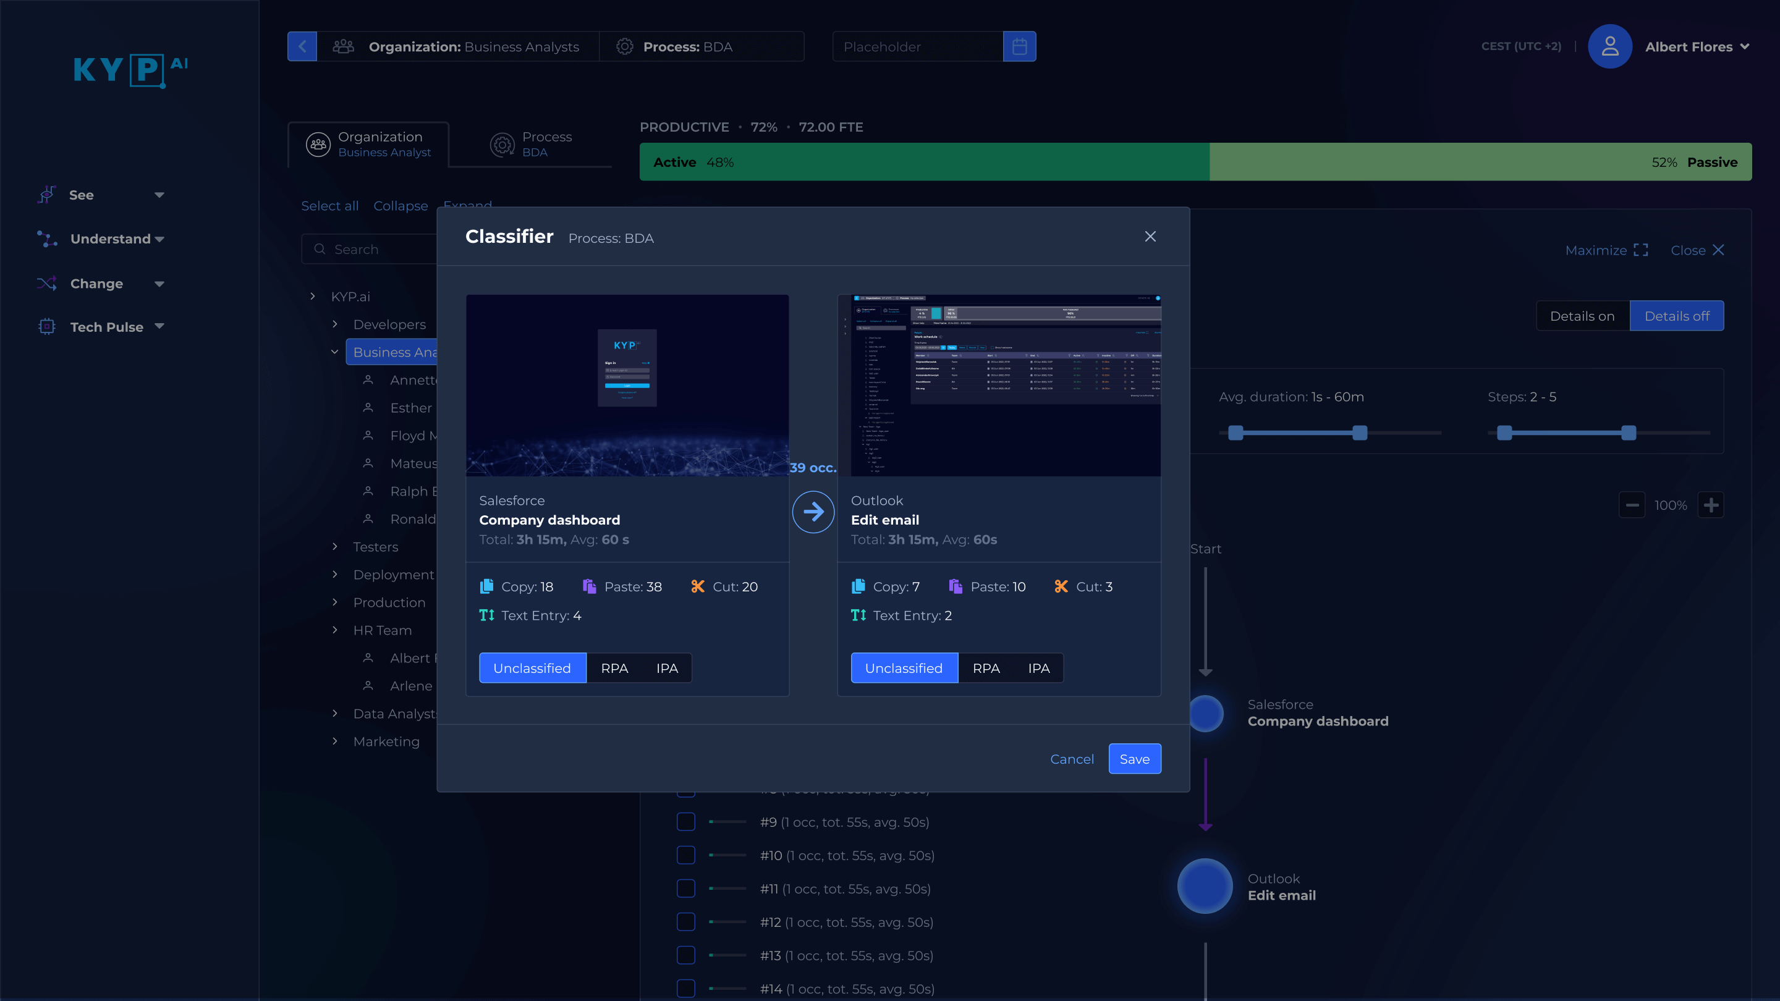Click the Avg. duration slider right handle

pos(1359,433)
